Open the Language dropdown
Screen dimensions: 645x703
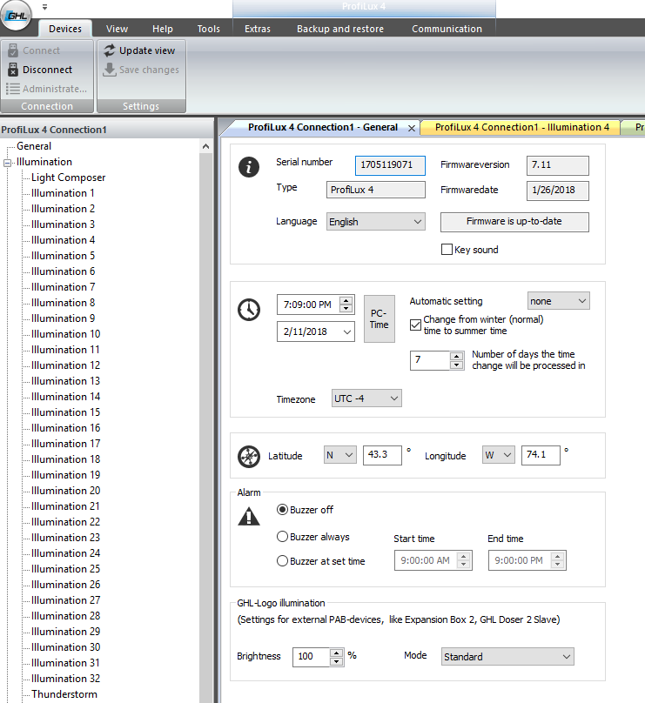[x=376, y=222]
